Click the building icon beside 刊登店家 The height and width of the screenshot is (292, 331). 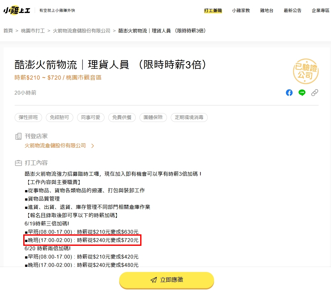click(x=18, y=136)
